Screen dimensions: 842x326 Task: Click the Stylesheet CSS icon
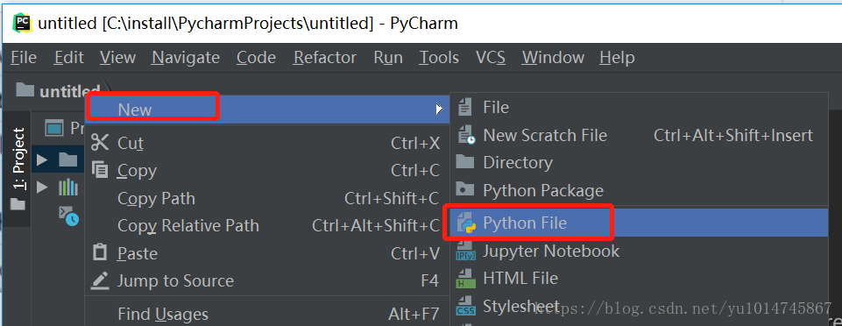(x=465, y=306)
